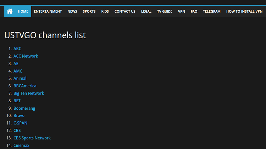Open the C-SPAN channel
The height and width of the screenshot is (149, 266).
[20, 123]
